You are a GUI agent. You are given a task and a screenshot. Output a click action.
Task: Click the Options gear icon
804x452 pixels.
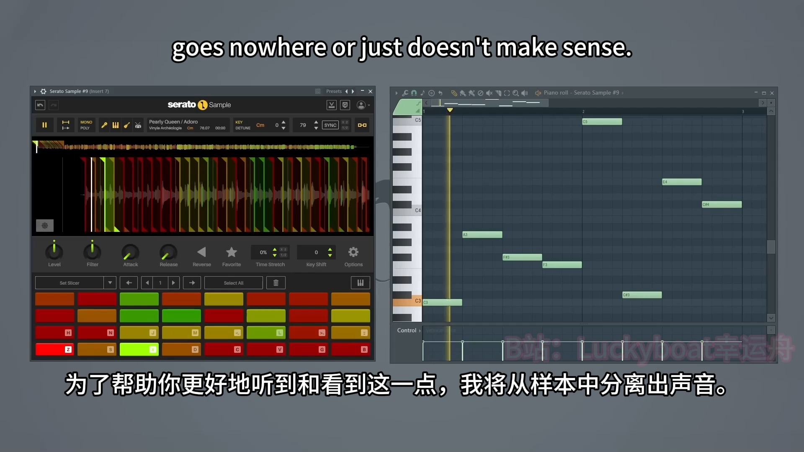[x=353, y=252]
